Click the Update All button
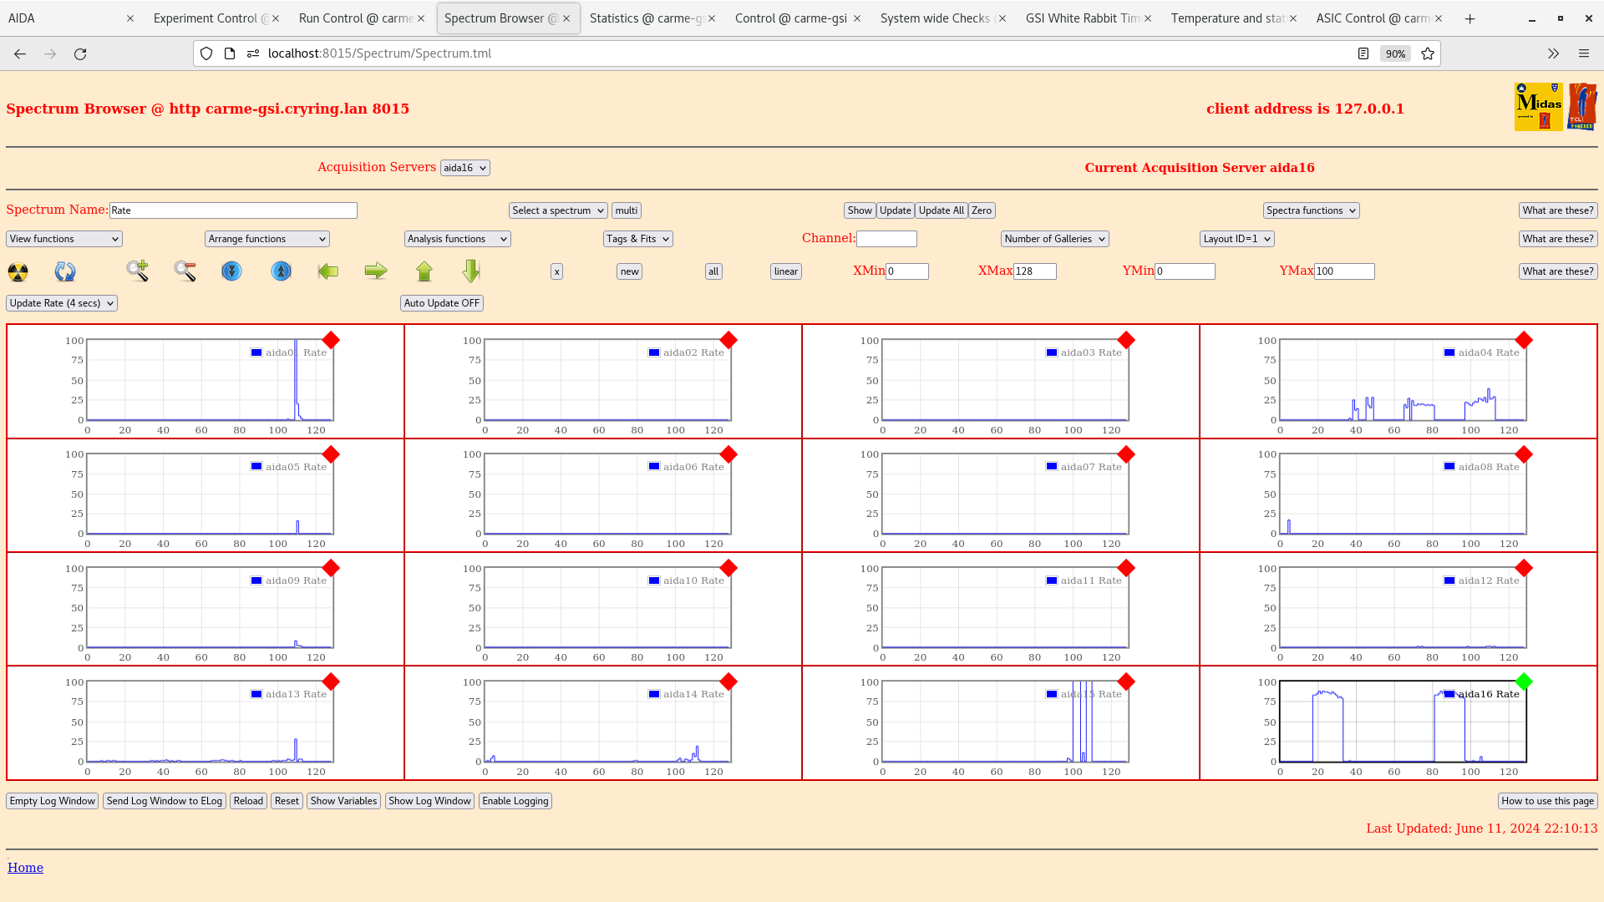Image resolution: width=1604 pixels, height=902 pixels. (941, 210)
